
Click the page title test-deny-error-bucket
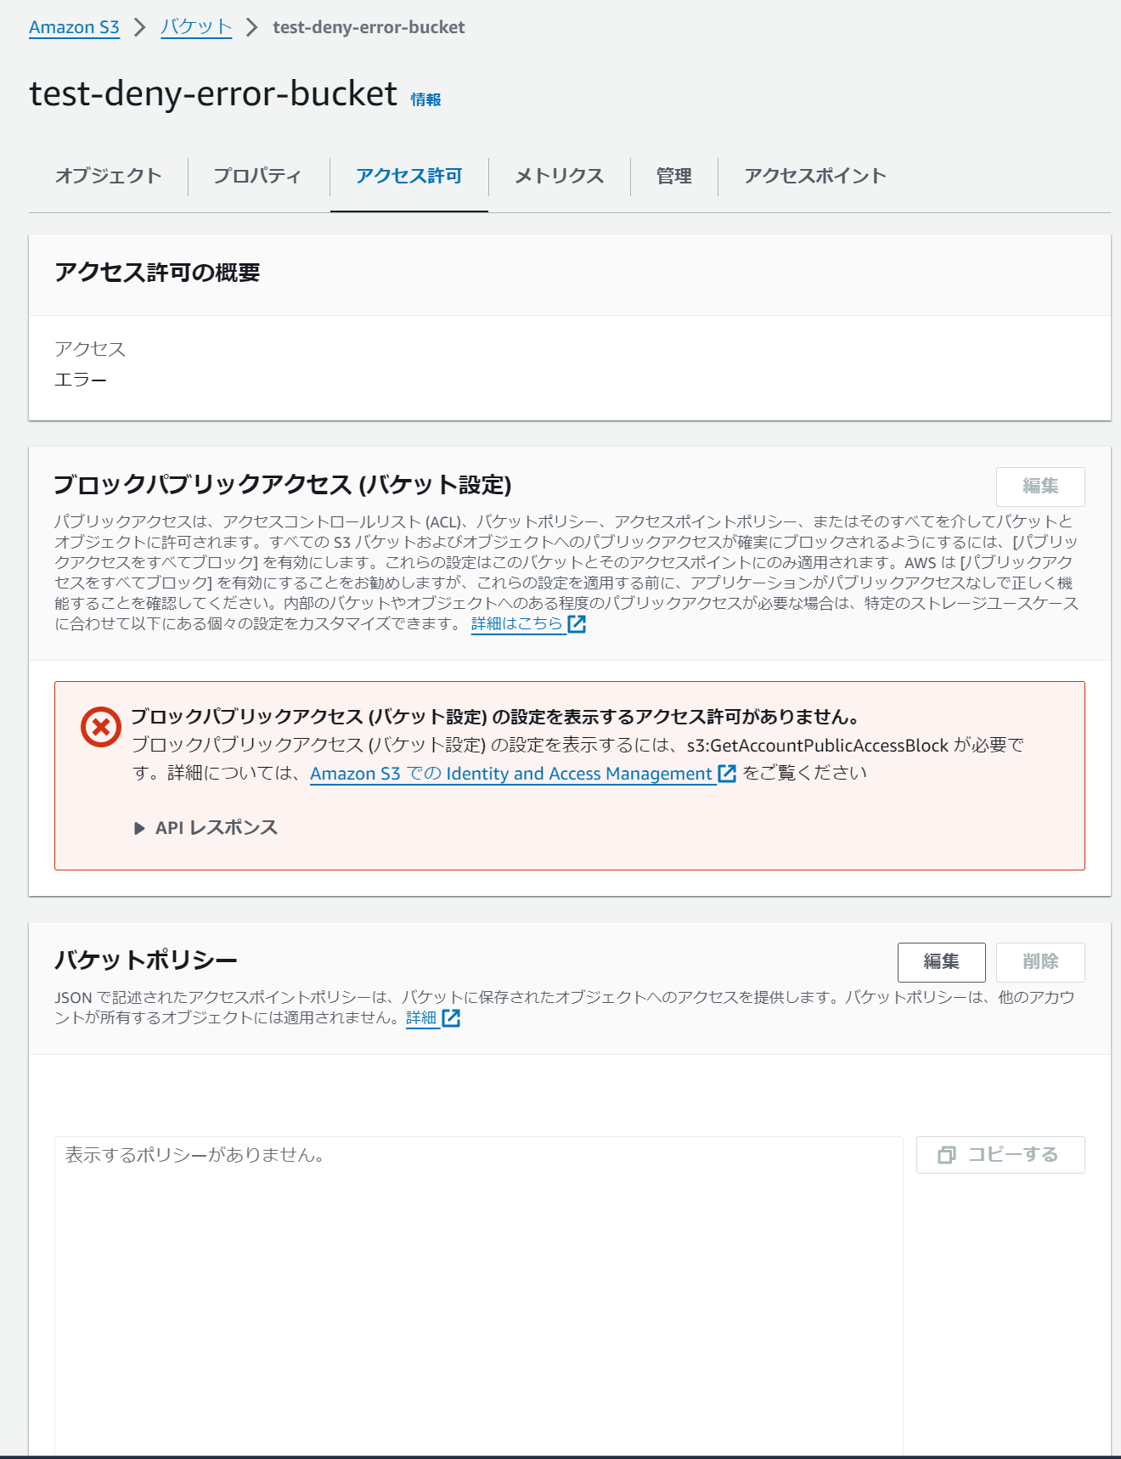click(x=213, y=93)
